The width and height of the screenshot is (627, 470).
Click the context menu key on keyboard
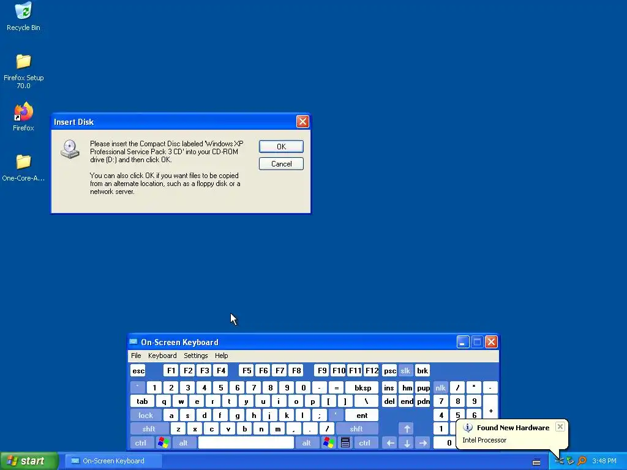point(345,443)
